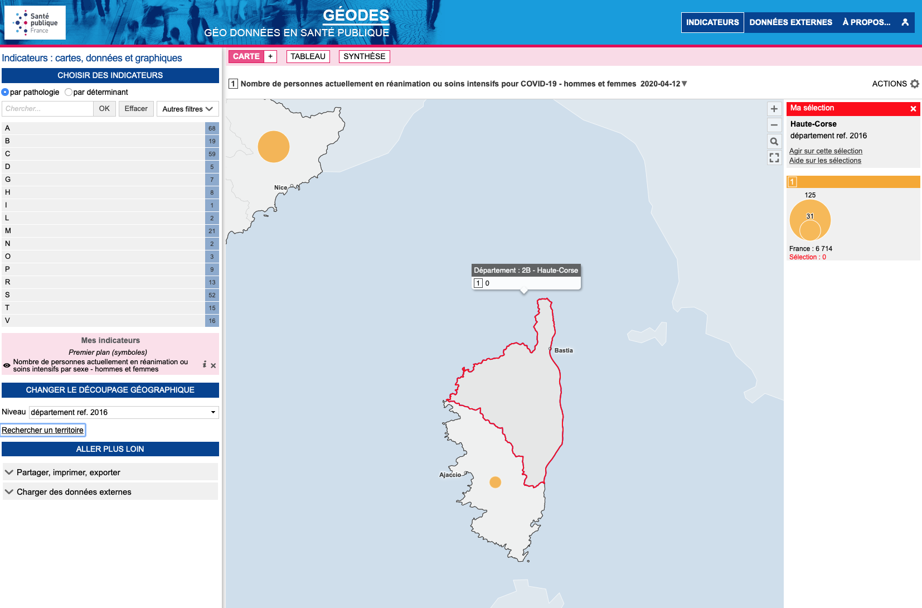
Task: Click the map search magnifier icon
Action: click(x=774, y=141)
